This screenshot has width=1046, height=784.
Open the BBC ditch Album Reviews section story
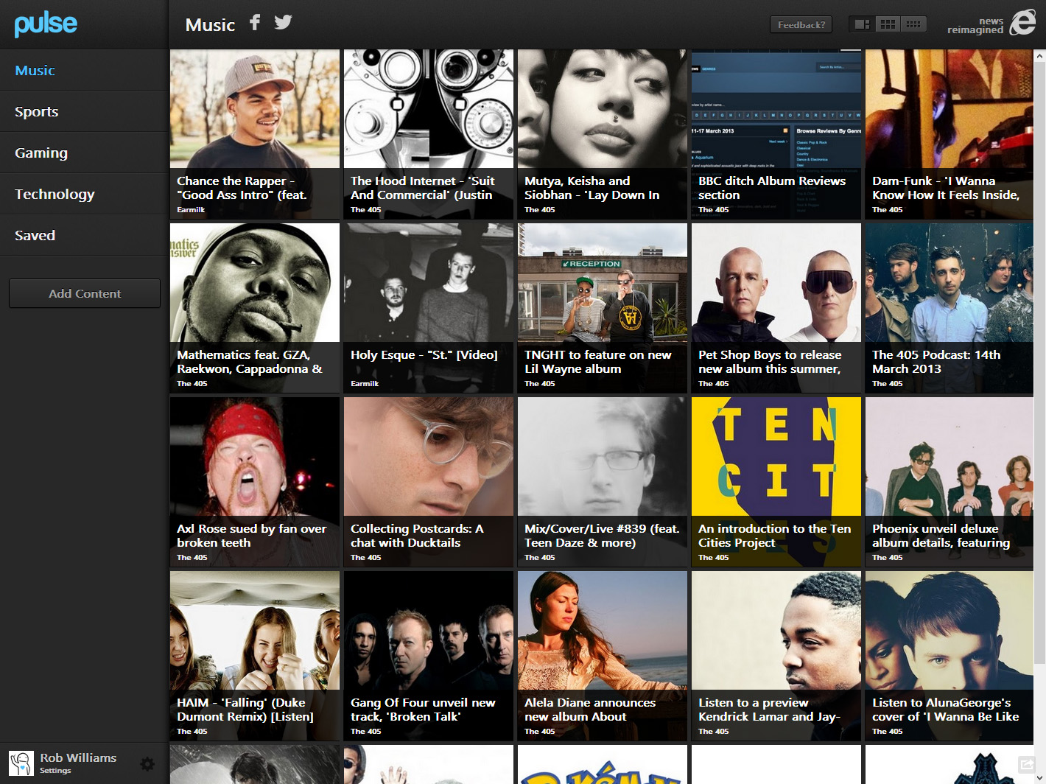click(x=776, y=134)
